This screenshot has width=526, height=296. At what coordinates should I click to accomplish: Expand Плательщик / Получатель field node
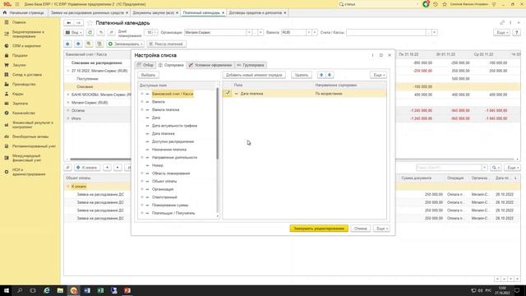[142, 213]
